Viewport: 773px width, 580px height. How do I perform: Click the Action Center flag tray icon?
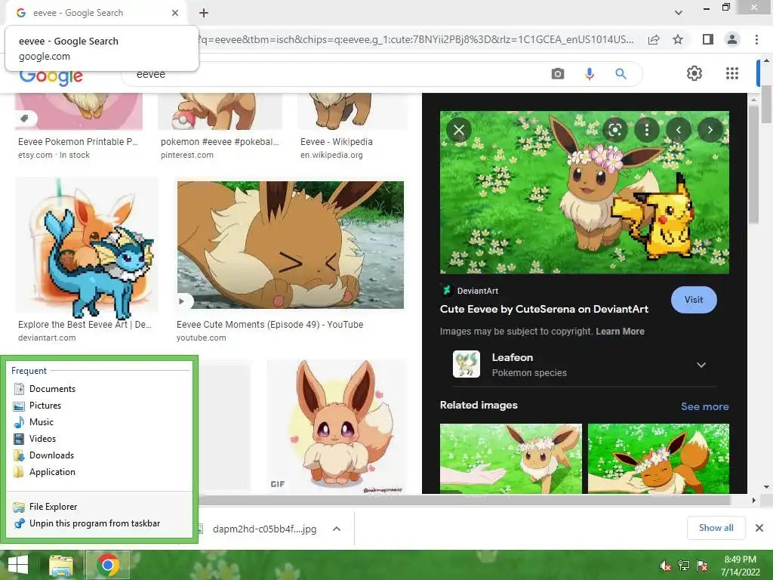(x=702, y=566)
